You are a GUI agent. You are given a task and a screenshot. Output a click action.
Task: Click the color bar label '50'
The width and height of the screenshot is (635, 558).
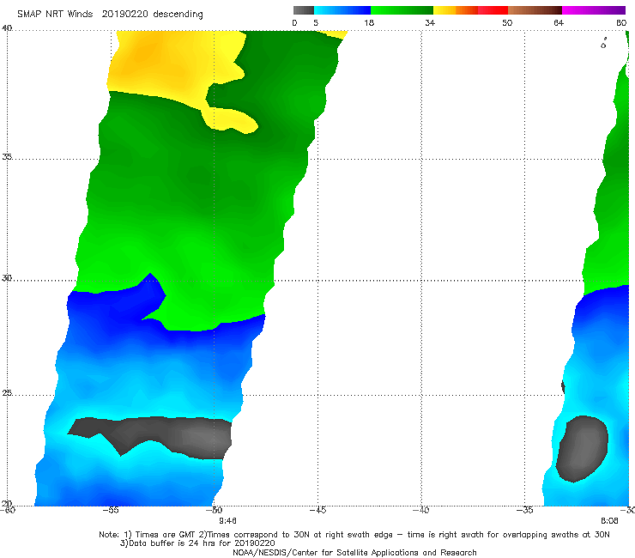pyautogui.click(x=507, y=22)
